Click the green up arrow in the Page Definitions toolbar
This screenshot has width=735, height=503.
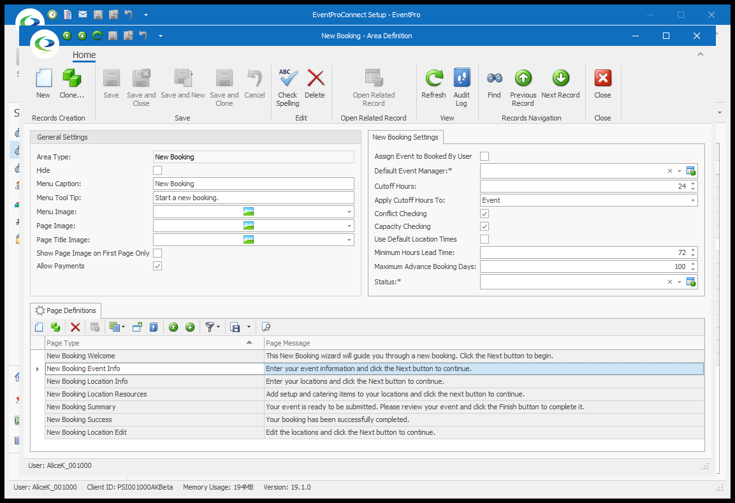click(173, 327)
